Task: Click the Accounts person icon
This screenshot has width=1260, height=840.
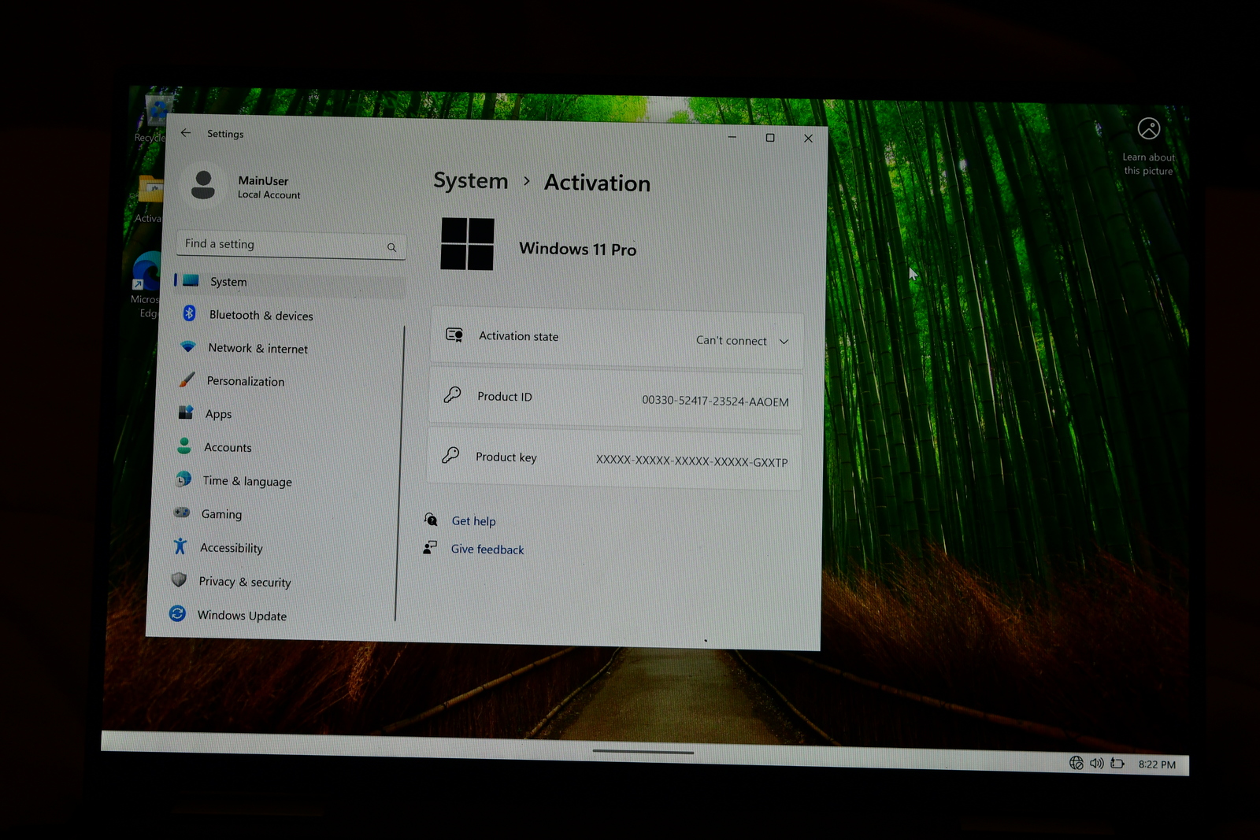Action: tap(184, 446)
